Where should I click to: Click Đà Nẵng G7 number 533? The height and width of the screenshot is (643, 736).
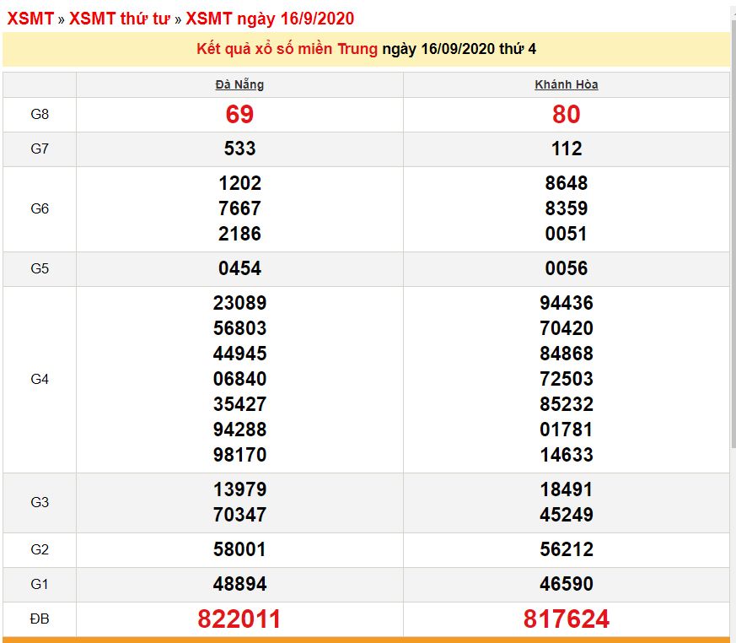(x=239, y=149)
